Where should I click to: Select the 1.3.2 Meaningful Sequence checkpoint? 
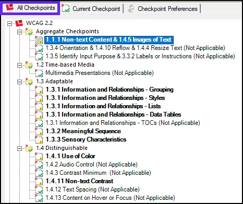pyautogui.click(x=83, y=131)
